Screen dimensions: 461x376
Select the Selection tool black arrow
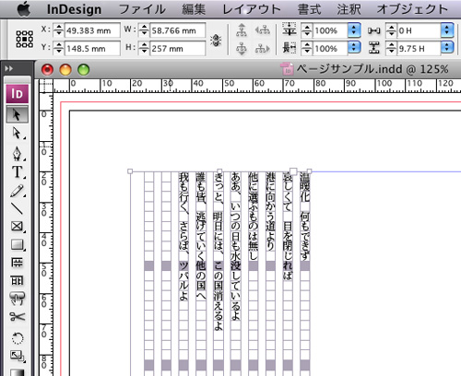coord(17,114)
